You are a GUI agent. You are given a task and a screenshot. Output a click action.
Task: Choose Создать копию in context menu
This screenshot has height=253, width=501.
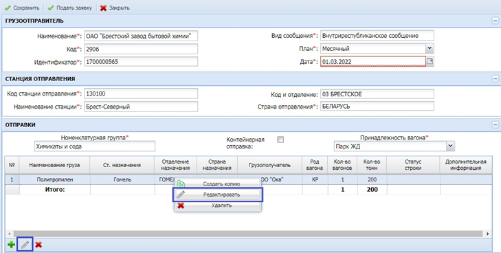point(218,184)
